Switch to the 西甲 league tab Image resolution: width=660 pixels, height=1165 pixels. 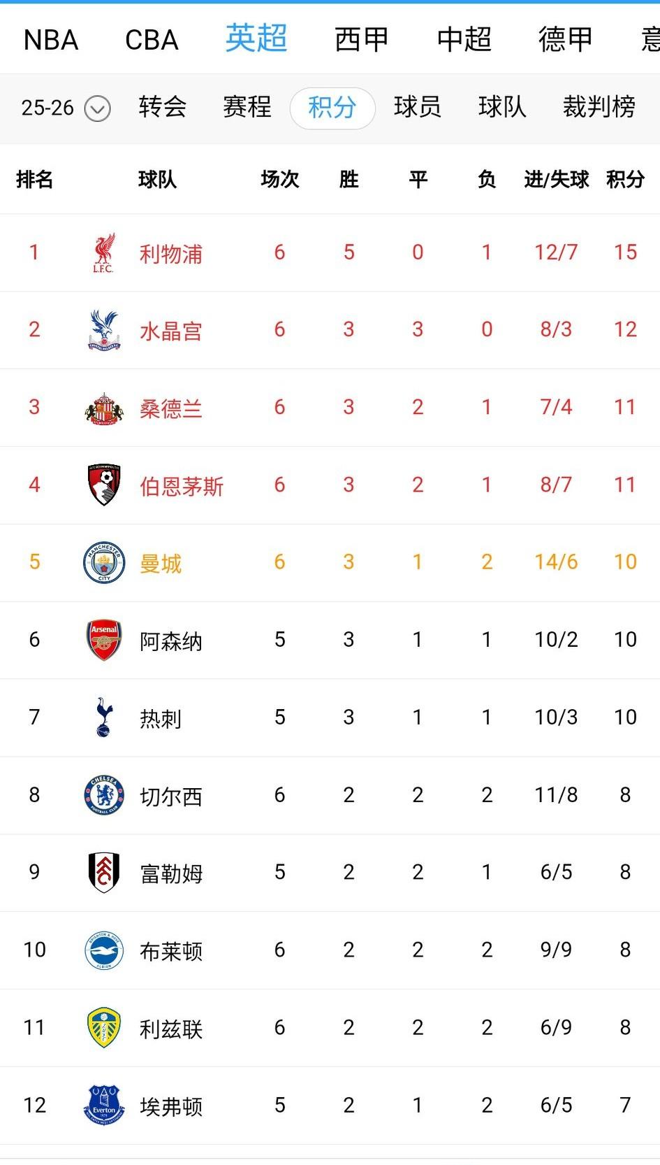[361, 40]
